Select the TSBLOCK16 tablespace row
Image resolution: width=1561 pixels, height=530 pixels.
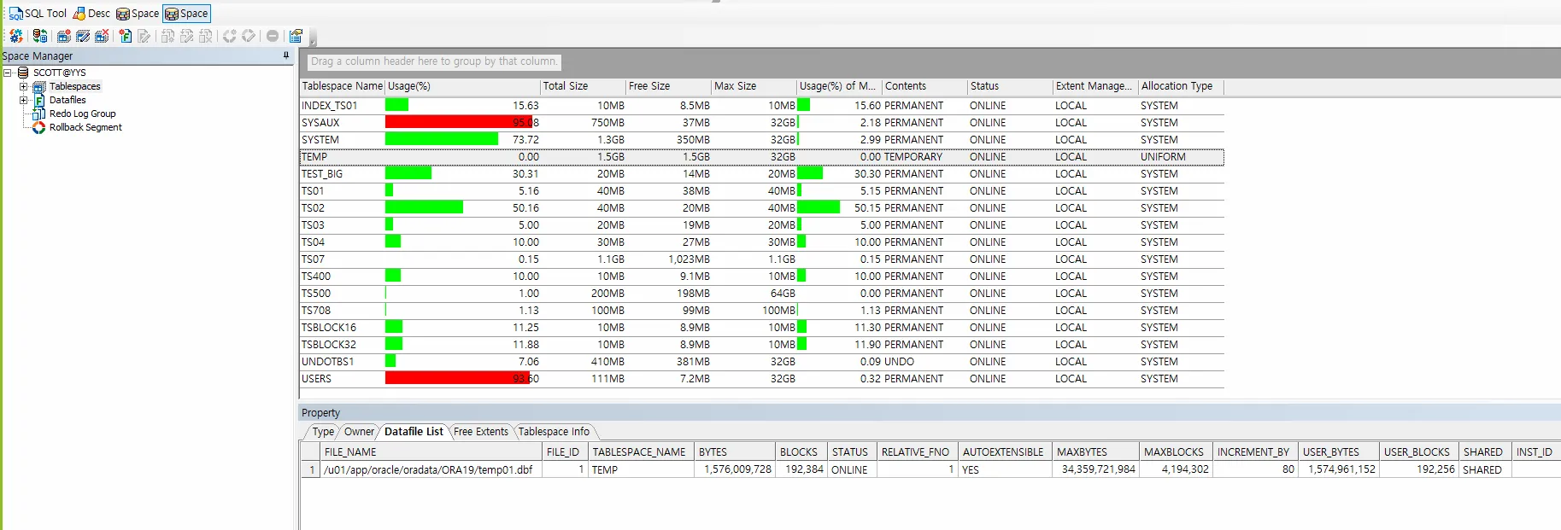[x=761, y=328]
